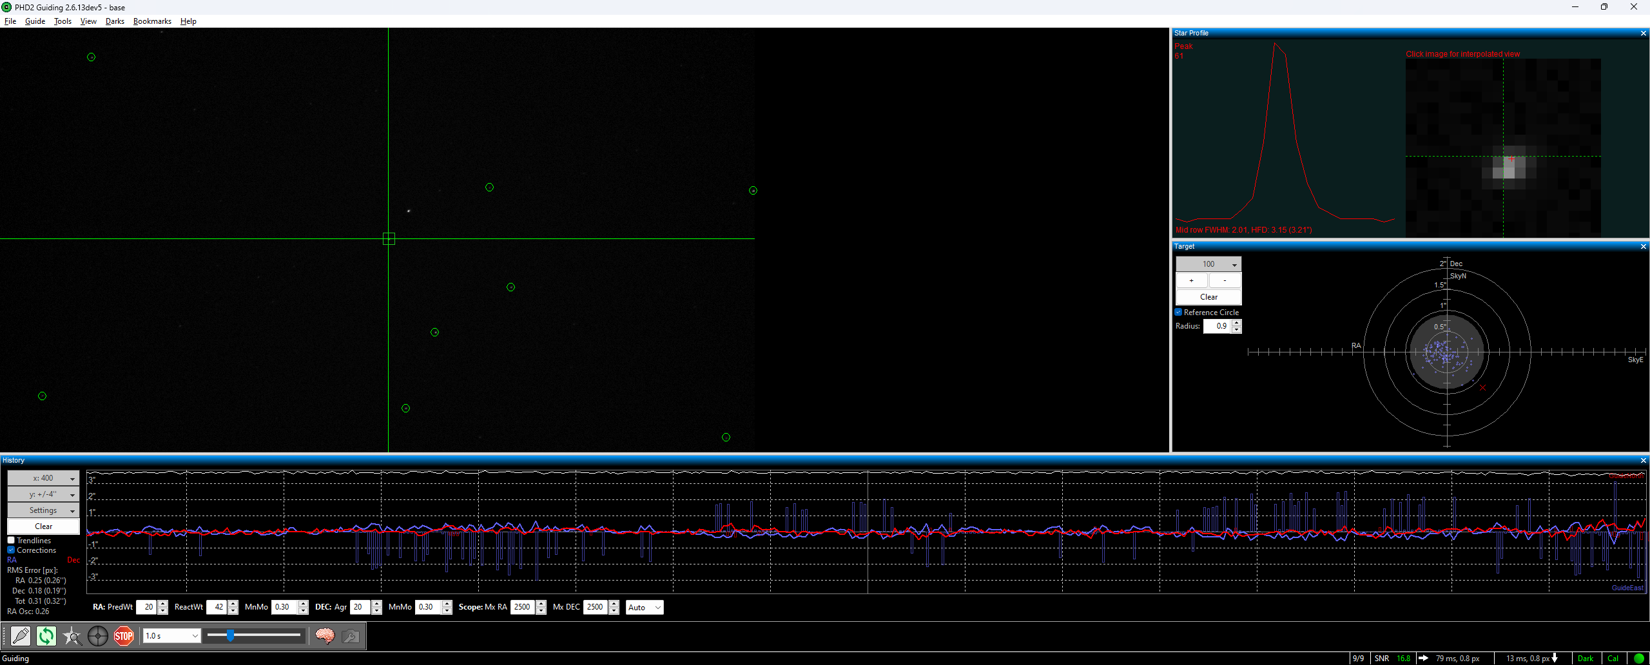Click the crosshair guide icon
The height and width of the screenshot is (665, 1650).
click(98, 636)
